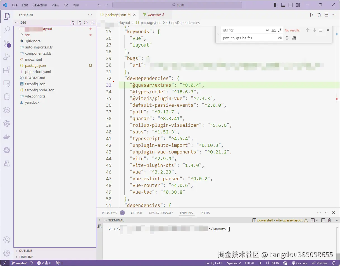340x266 pixels.
Task: Open Remote Explorer in activity bar
Action: [7, 83]
